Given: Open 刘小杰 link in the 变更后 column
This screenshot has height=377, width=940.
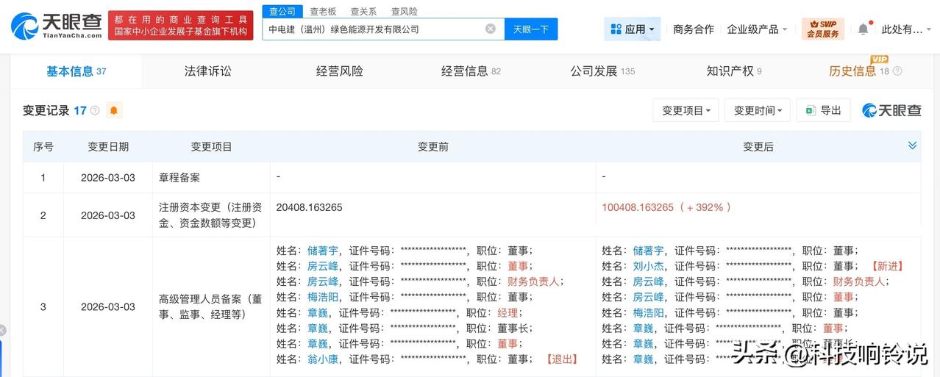Looking at the screenshot, I should click(649, 266).
